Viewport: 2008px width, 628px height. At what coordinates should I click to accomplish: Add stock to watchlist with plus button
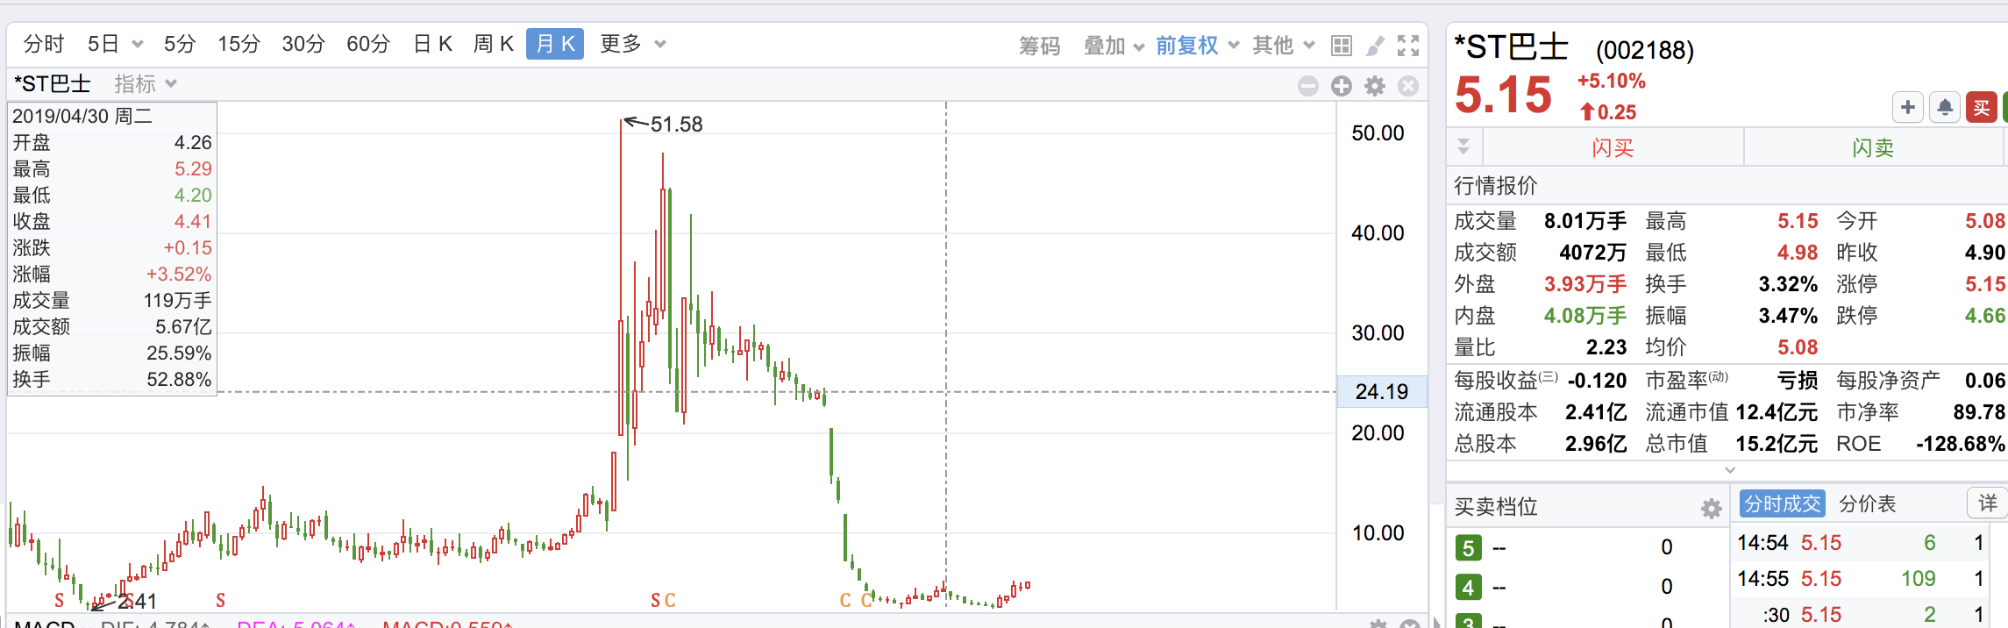pos(1908,108)
